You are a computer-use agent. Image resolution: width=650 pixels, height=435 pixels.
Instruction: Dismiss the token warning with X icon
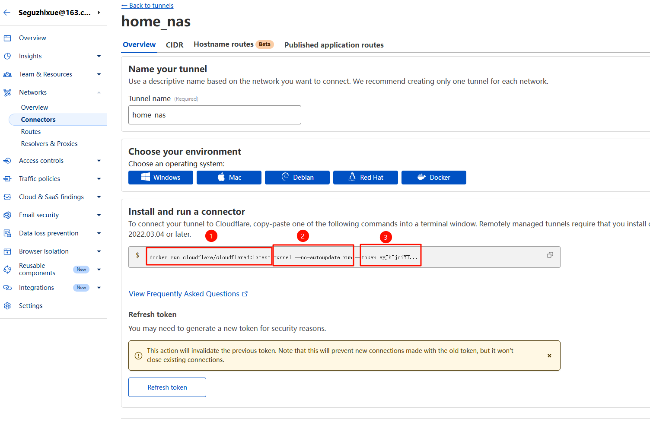pyautogui.click(x=549, y=356)
